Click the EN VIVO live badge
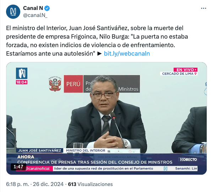Screen dimensions: 212x192 coord(185,70)
